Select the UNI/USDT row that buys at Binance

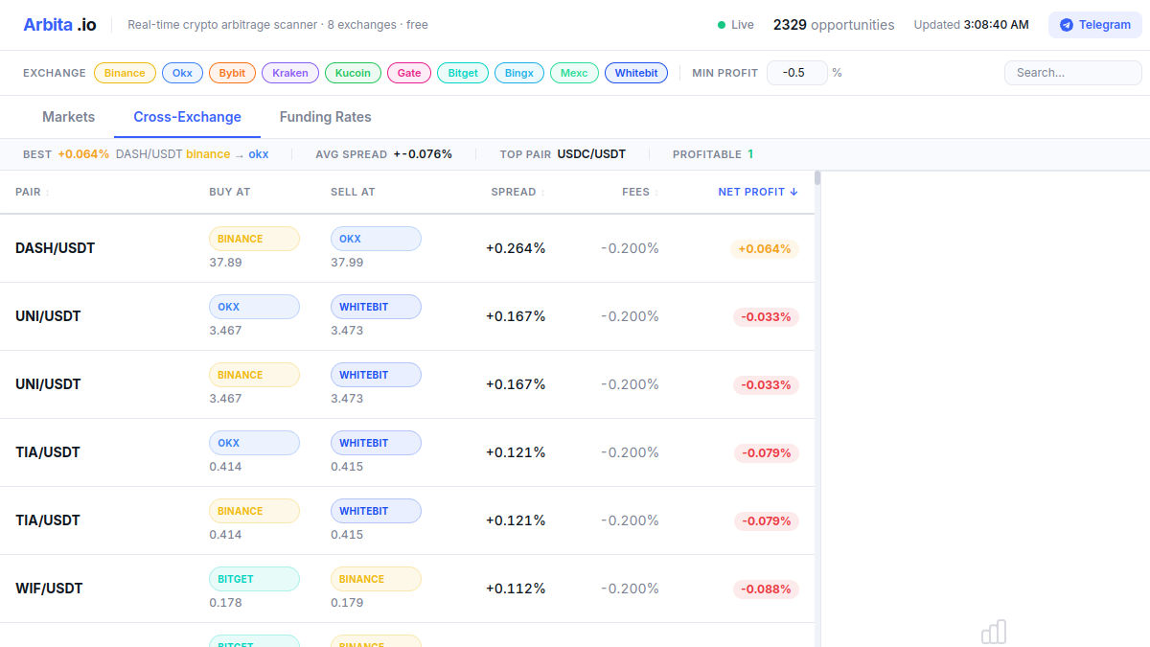tap(407, 384)
